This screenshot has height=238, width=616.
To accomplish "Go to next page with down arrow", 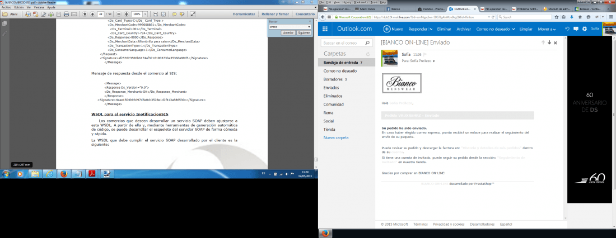I will point(92,14).
